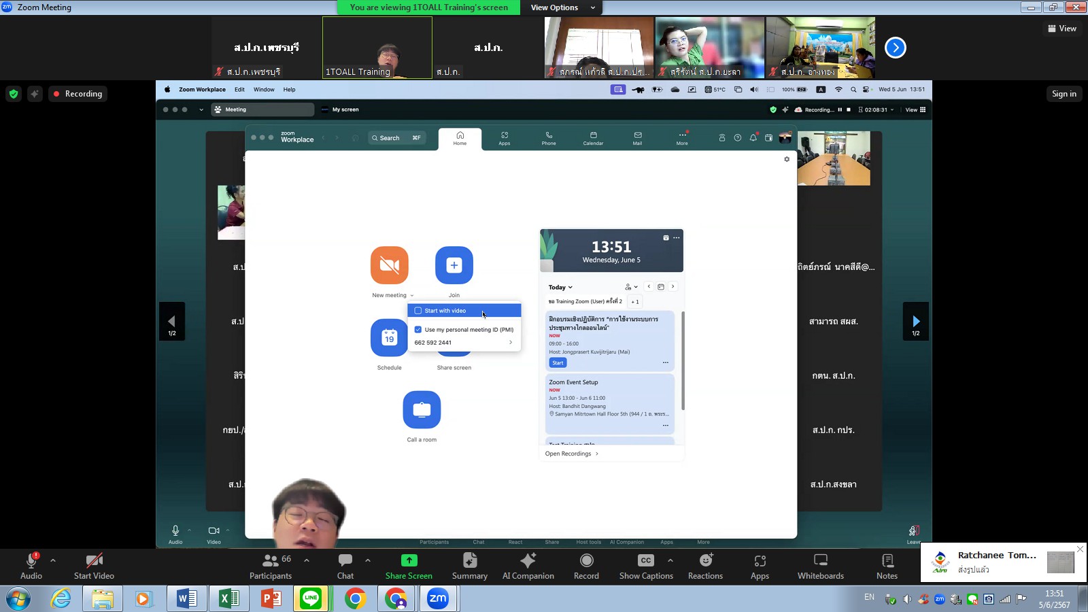
Task: Click the +1 events button
Action: point(635,301)
